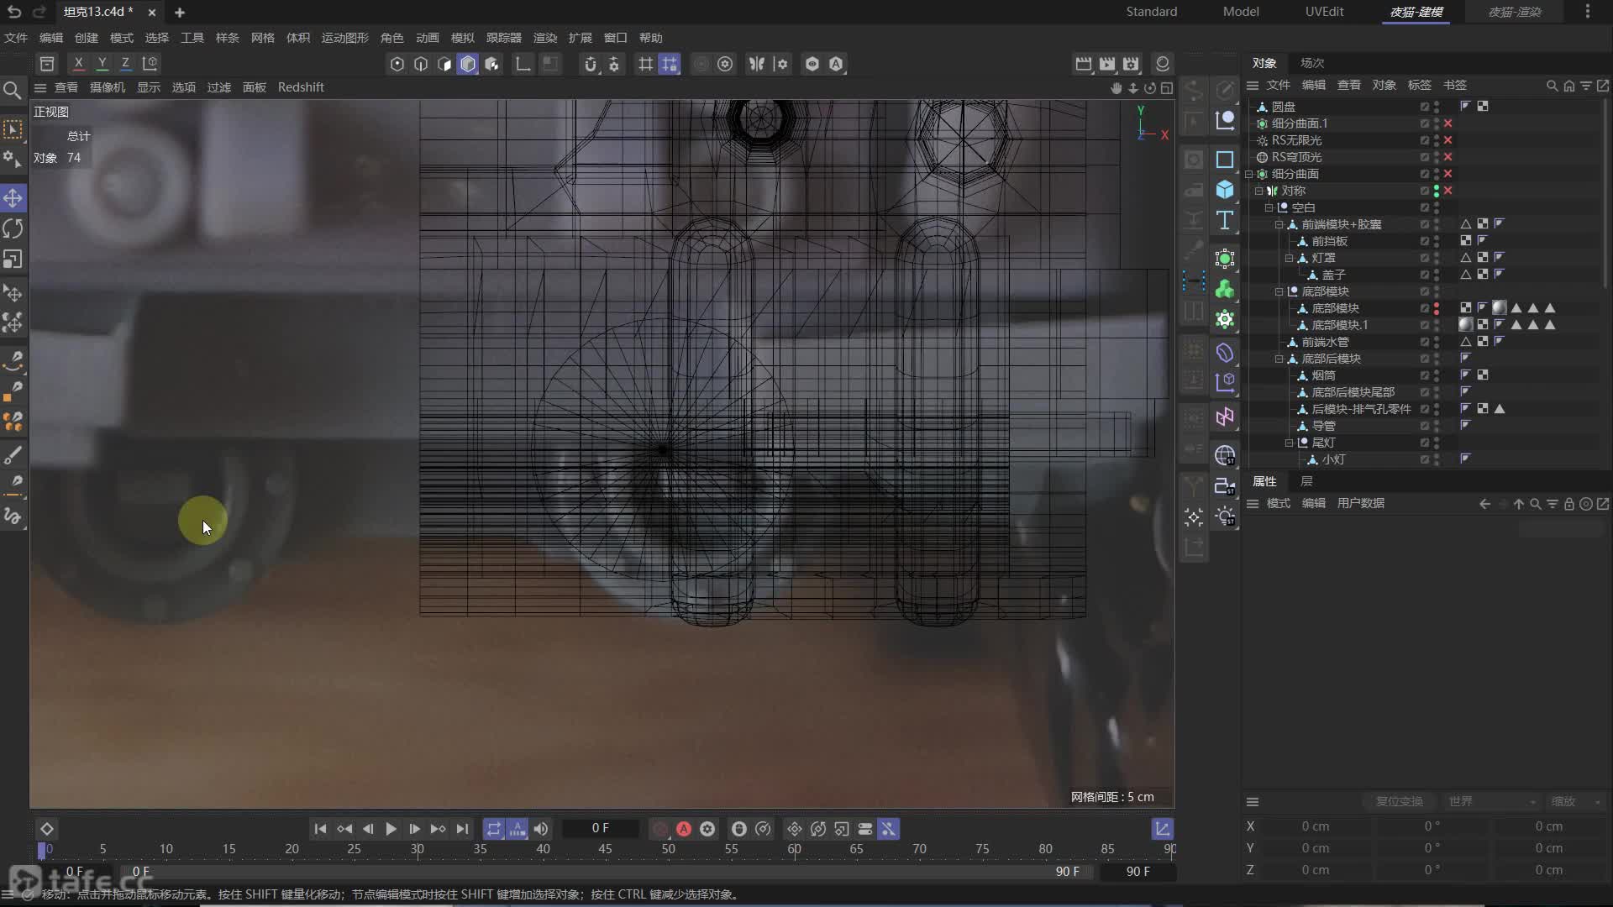
Task: Open the 世界 coordinate dropdown
Action: (1491, 801)
